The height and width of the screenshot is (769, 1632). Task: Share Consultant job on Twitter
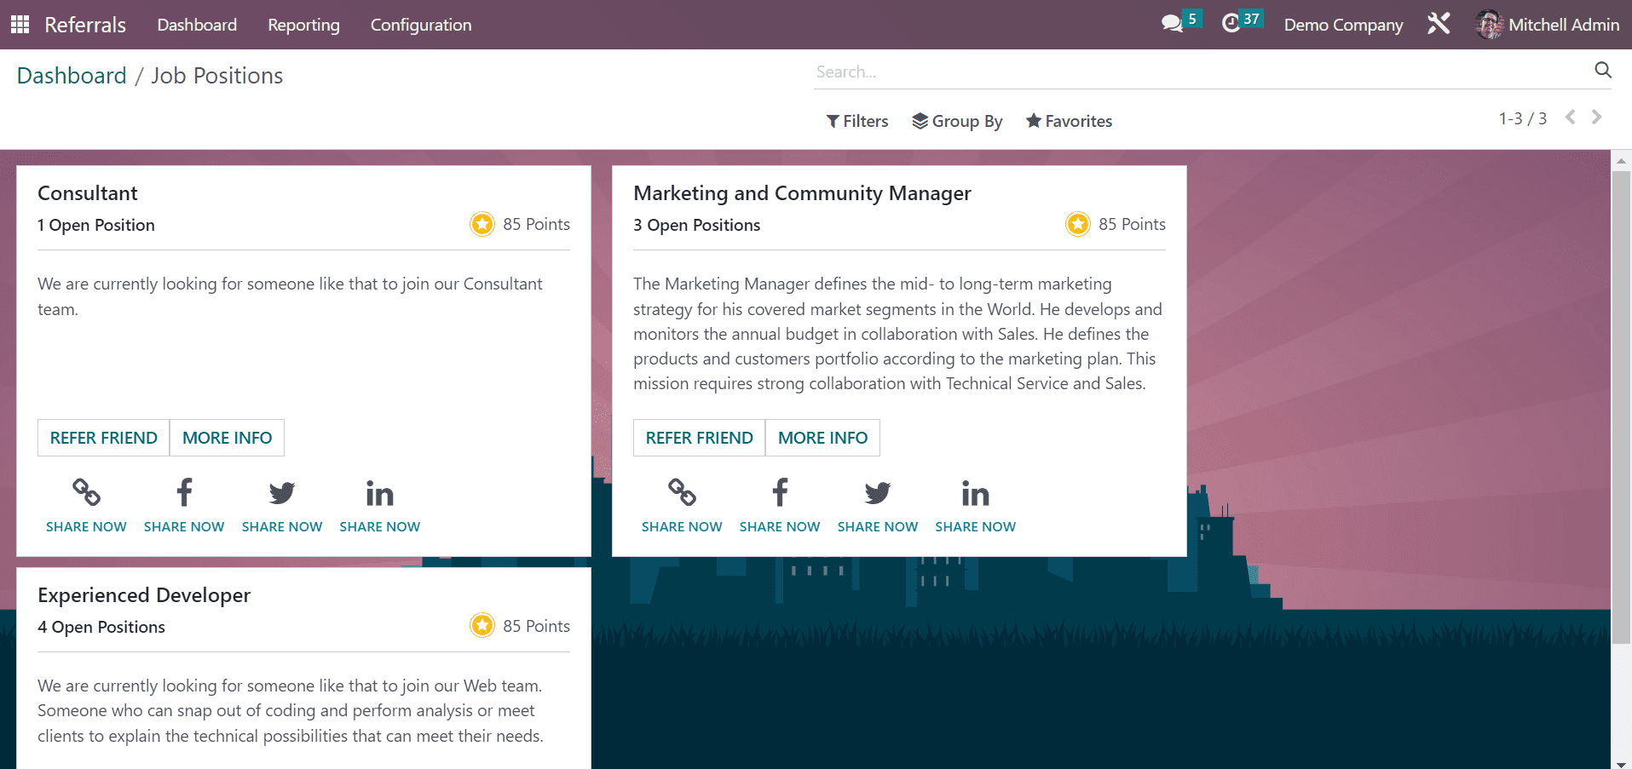click(282, 493)
